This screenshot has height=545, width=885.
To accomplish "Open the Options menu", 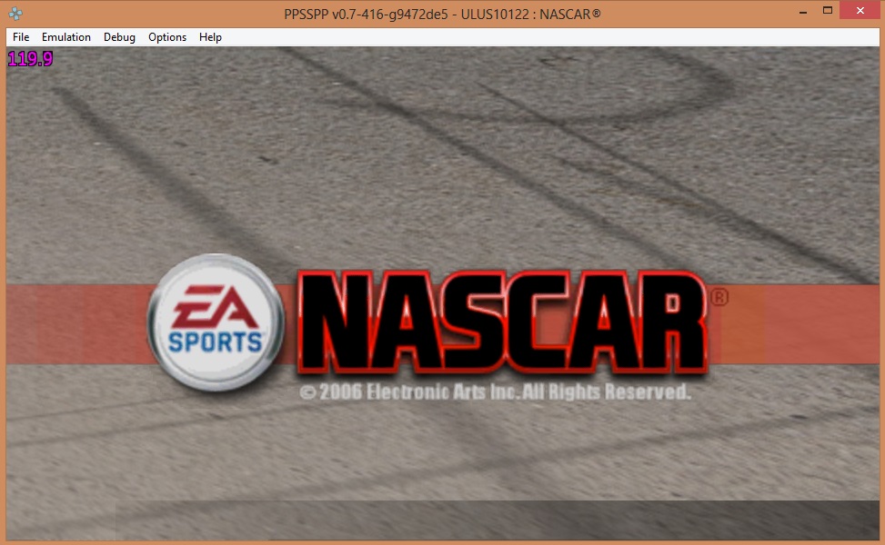I will (x=167, y=37).
